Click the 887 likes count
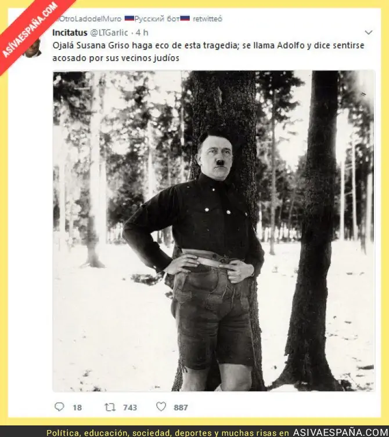Viewport: 389px width, 437px height. pyautogui.click(x=181, y=408)
